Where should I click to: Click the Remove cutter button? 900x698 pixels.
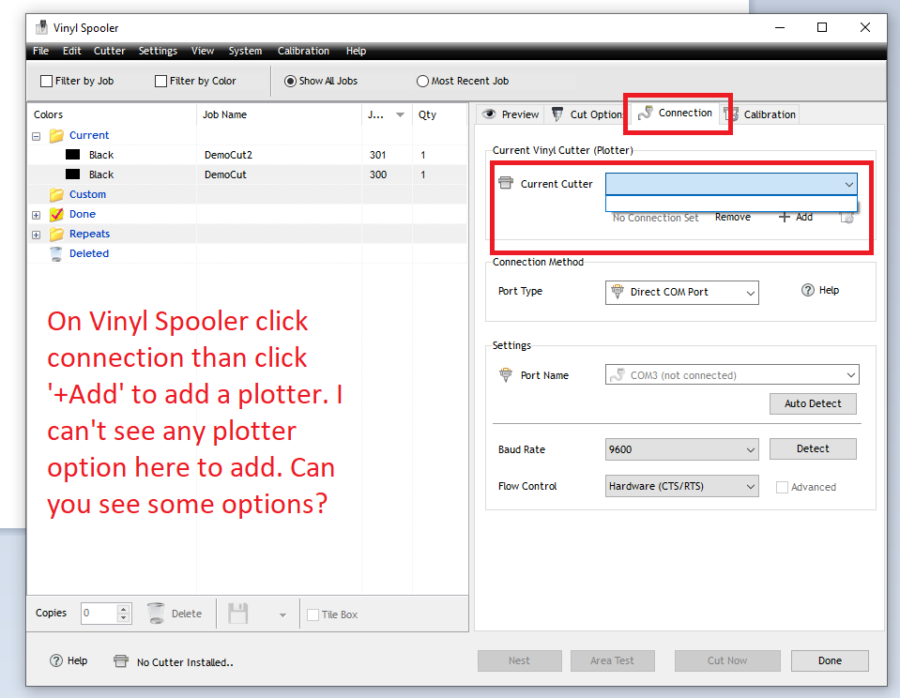[733, 217]
